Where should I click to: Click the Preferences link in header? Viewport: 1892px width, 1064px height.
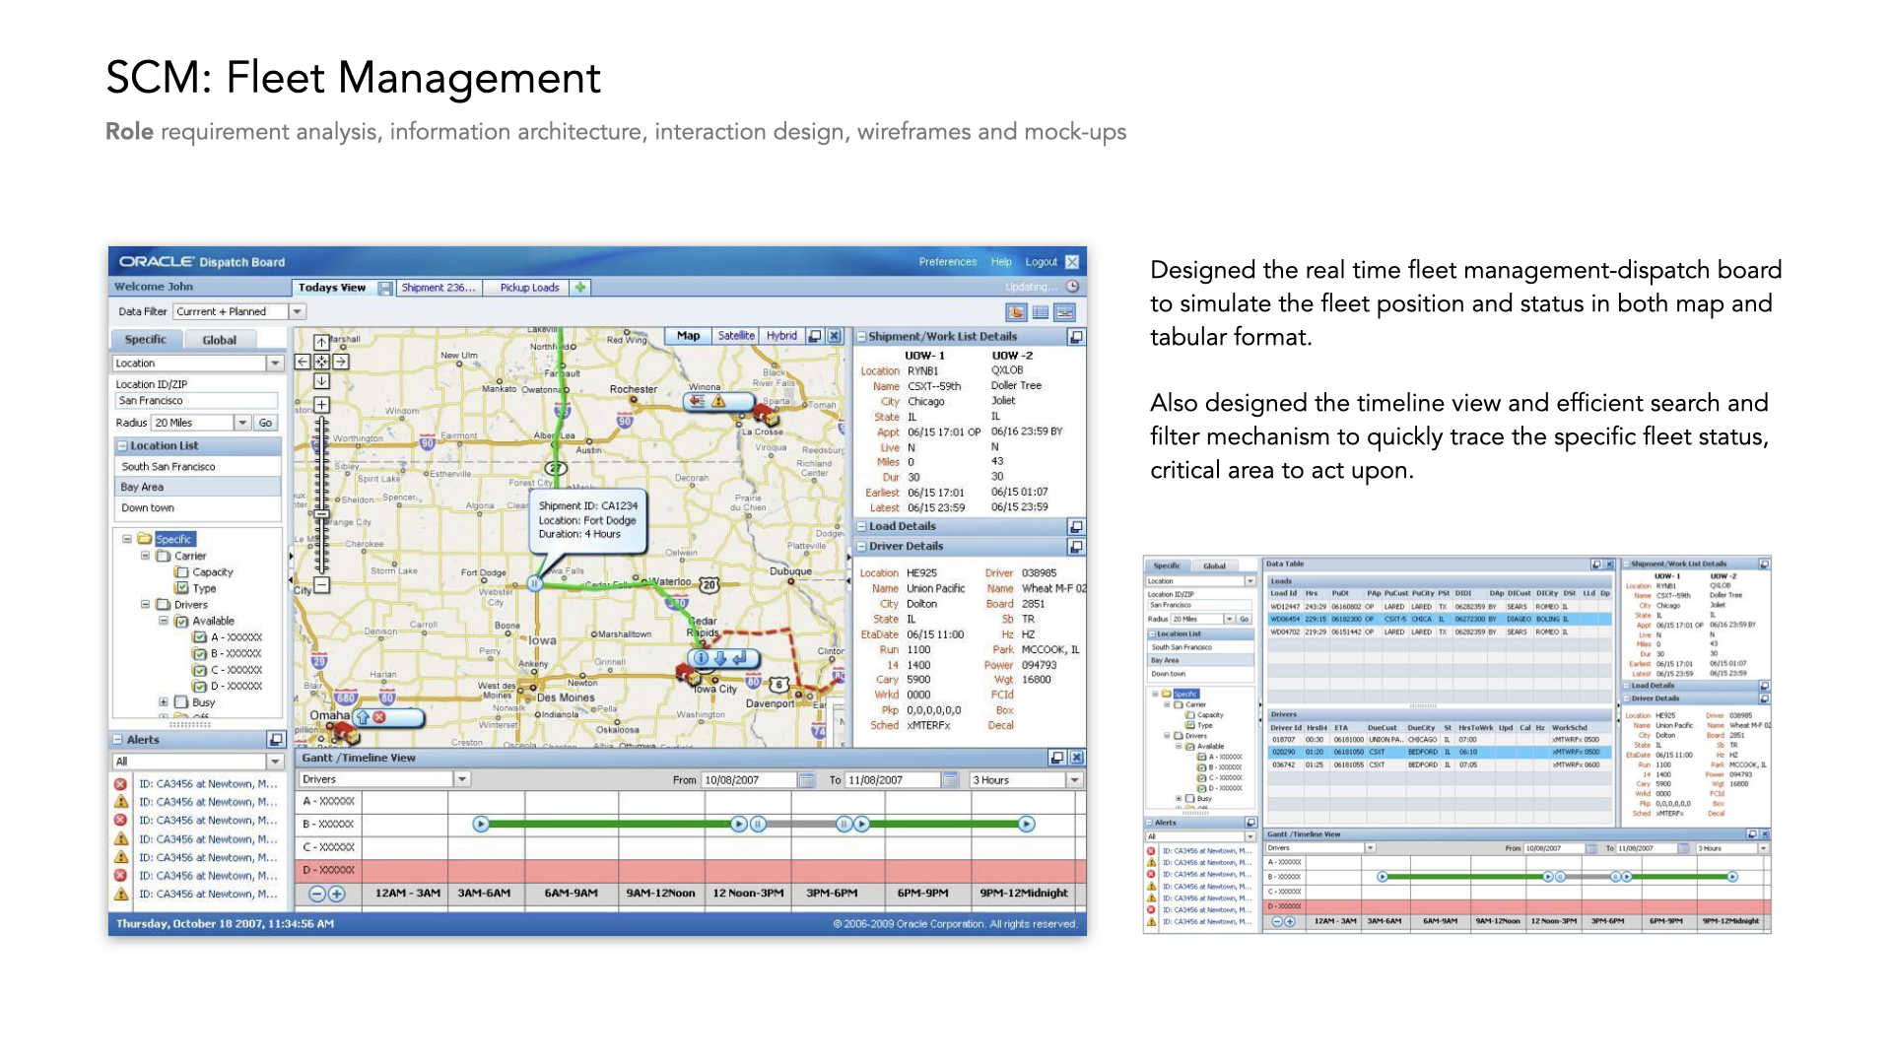947,262
